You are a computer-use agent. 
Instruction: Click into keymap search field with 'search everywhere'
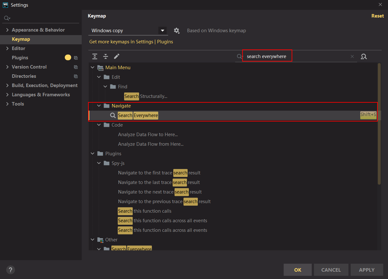click(x=297, y=56)
